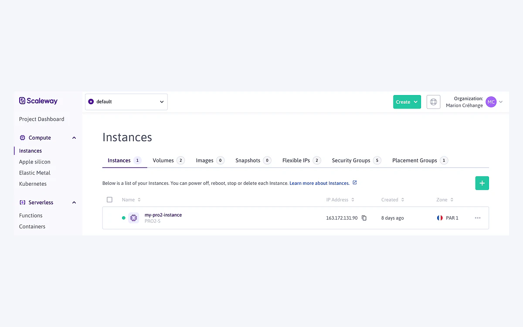Image resolution: width=523 pixels, height=327 pixels.
Task: Switch to the Volumes tab
Action: coord(169,160)
